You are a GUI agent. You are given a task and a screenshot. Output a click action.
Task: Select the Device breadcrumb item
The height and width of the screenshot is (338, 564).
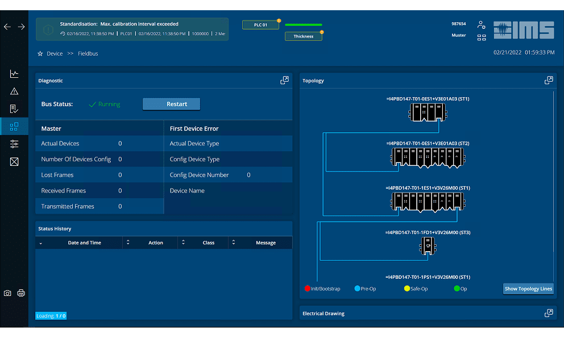coord(55,54)
